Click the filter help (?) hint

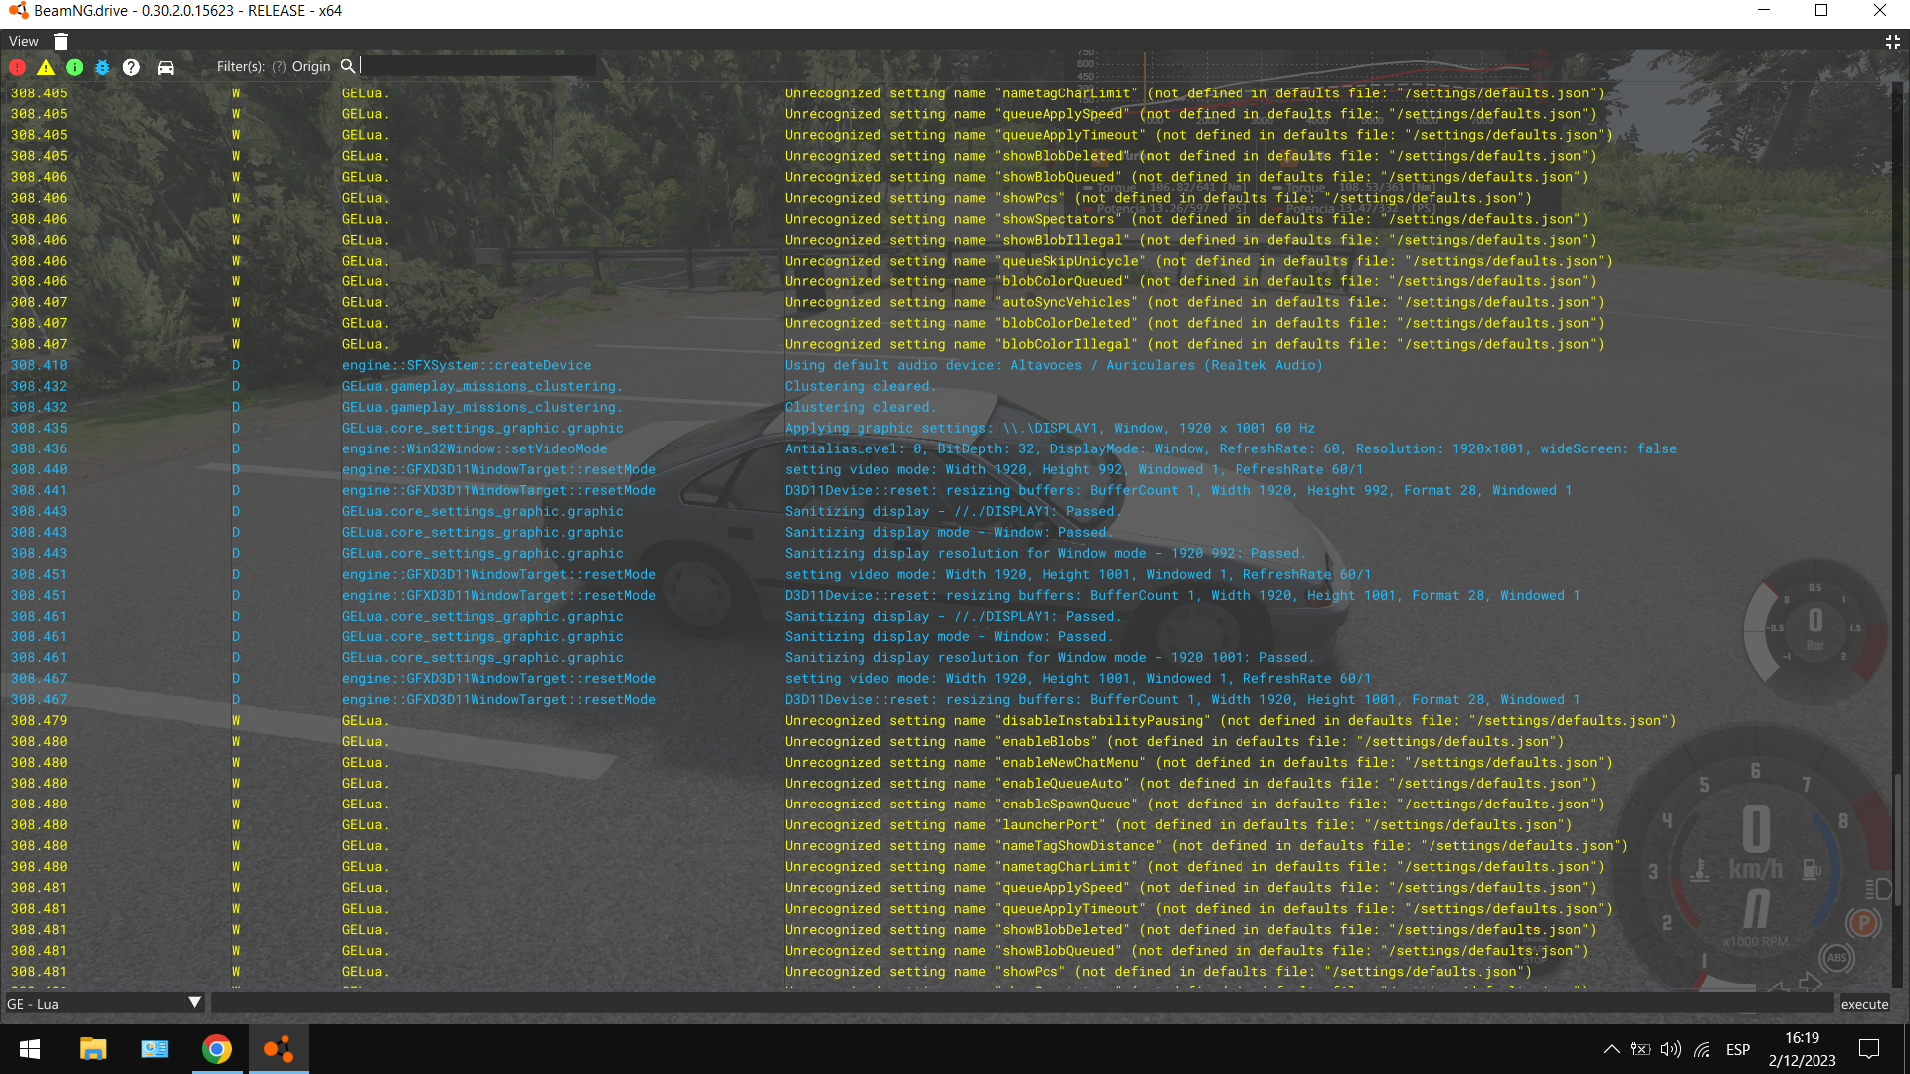[x=279, y=67]
